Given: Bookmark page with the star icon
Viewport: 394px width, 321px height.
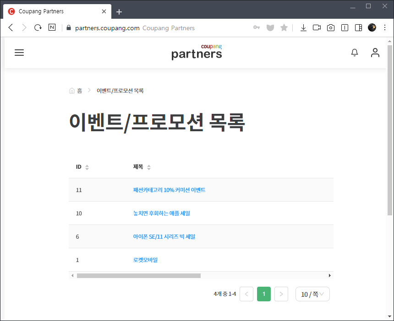Looking at the screenshot, I should tap(284, 27).
